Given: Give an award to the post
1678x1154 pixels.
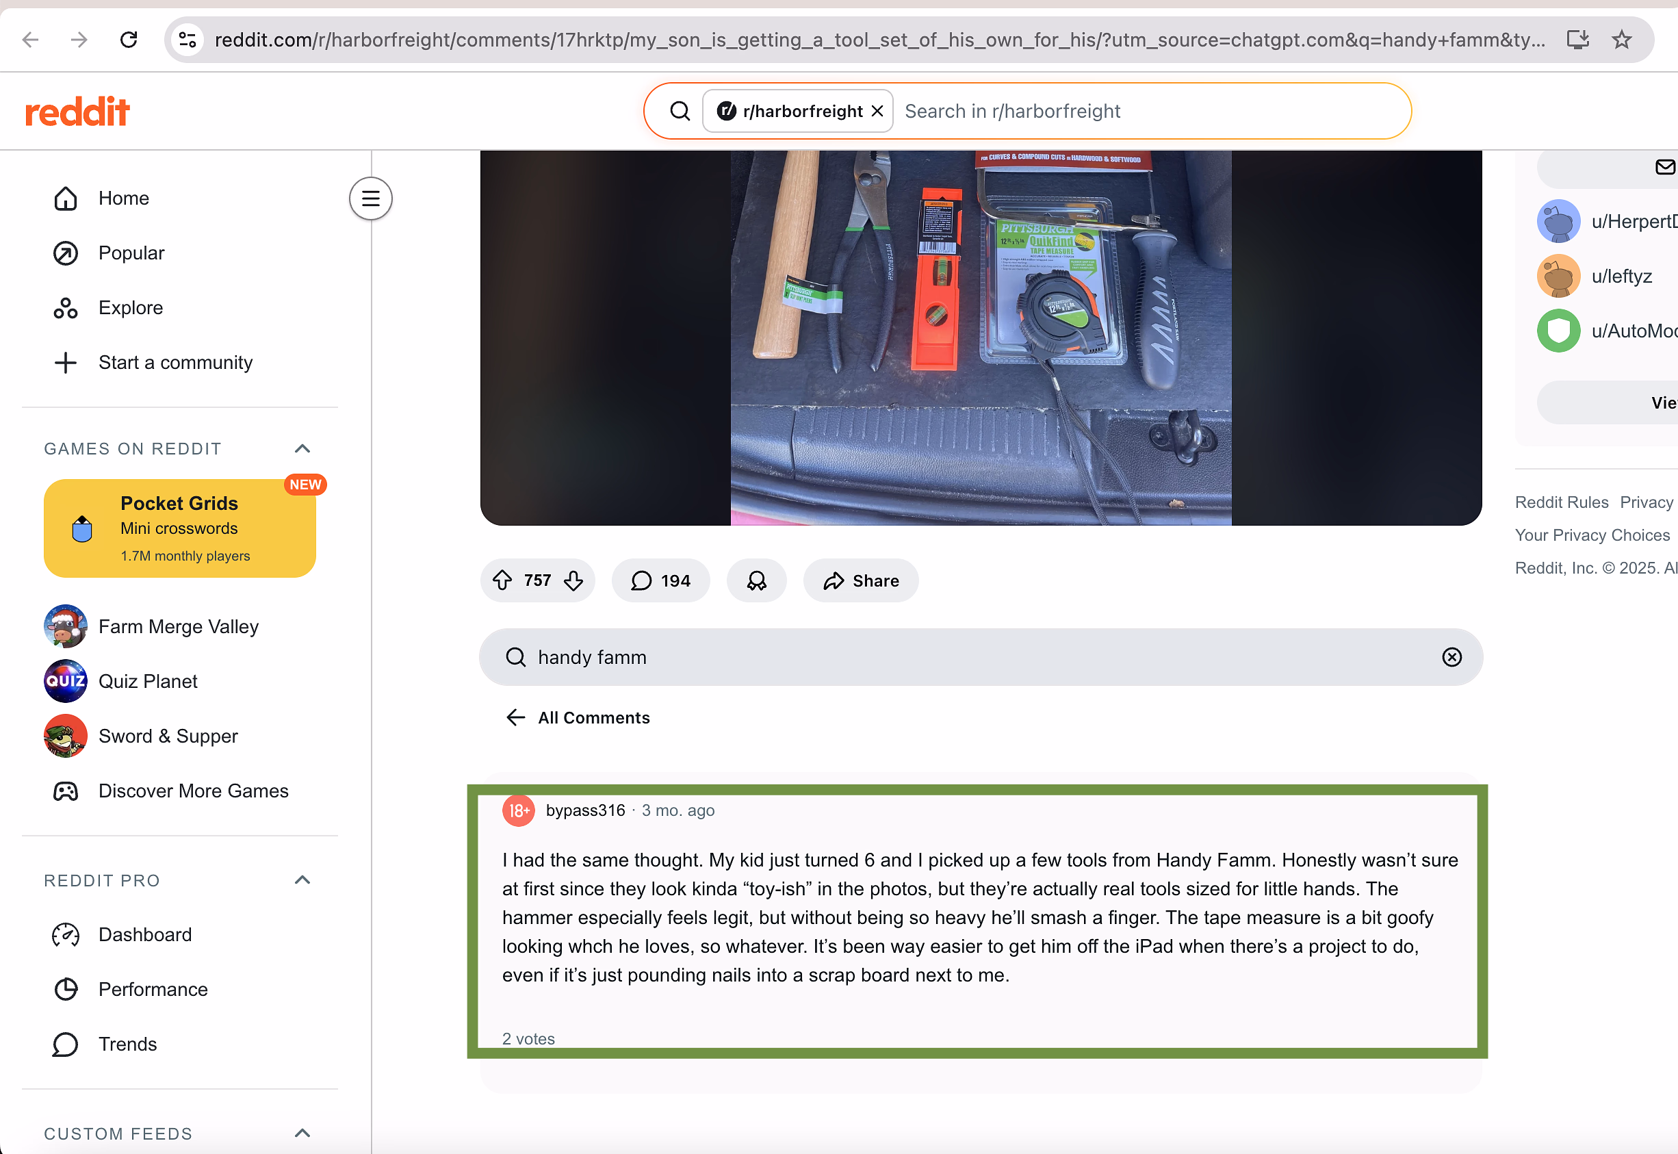Looking at the screenshot, I should (757, 580).
